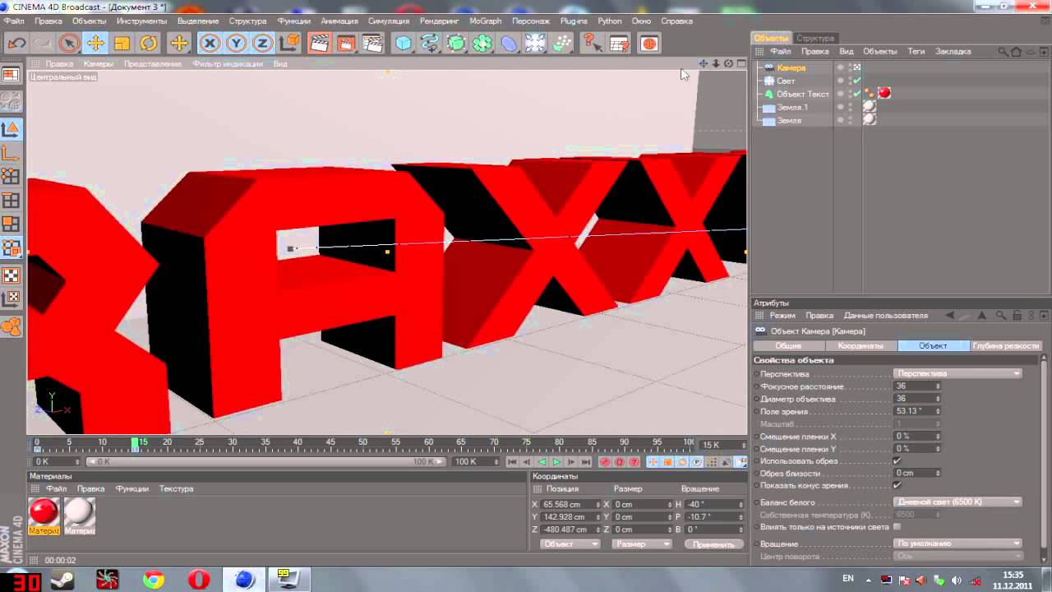Screen dimensions: 1052x592
Task: Click play forward button in timeline
Action: coord(556,462)
